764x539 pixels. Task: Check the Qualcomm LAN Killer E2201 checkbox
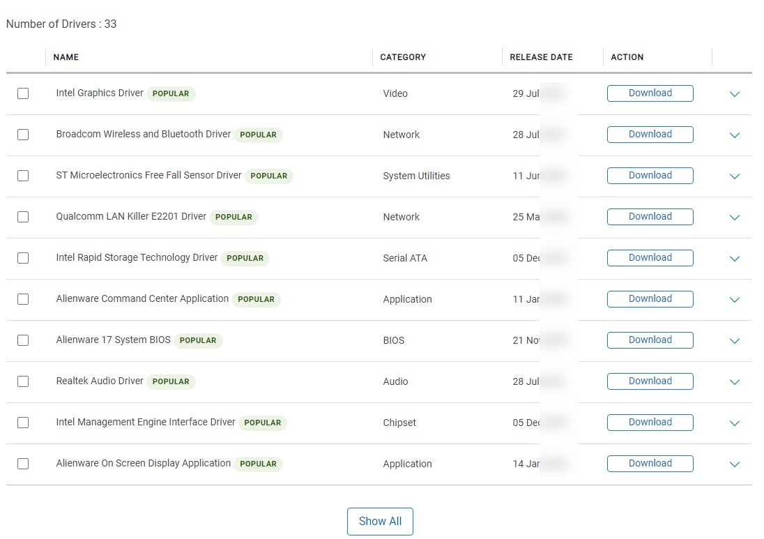click(x=23, y=217)
